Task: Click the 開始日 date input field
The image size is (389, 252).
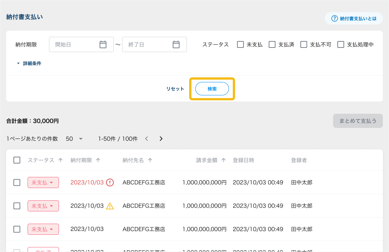Action: click(x=75, y=44)
